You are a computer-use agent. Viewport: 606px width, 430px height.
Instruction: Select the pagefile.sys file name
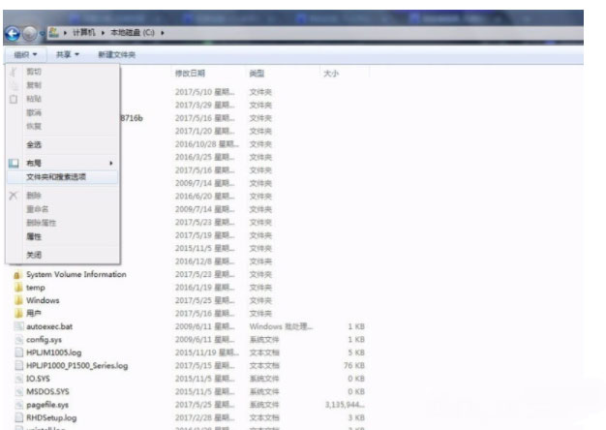[47, 405]
